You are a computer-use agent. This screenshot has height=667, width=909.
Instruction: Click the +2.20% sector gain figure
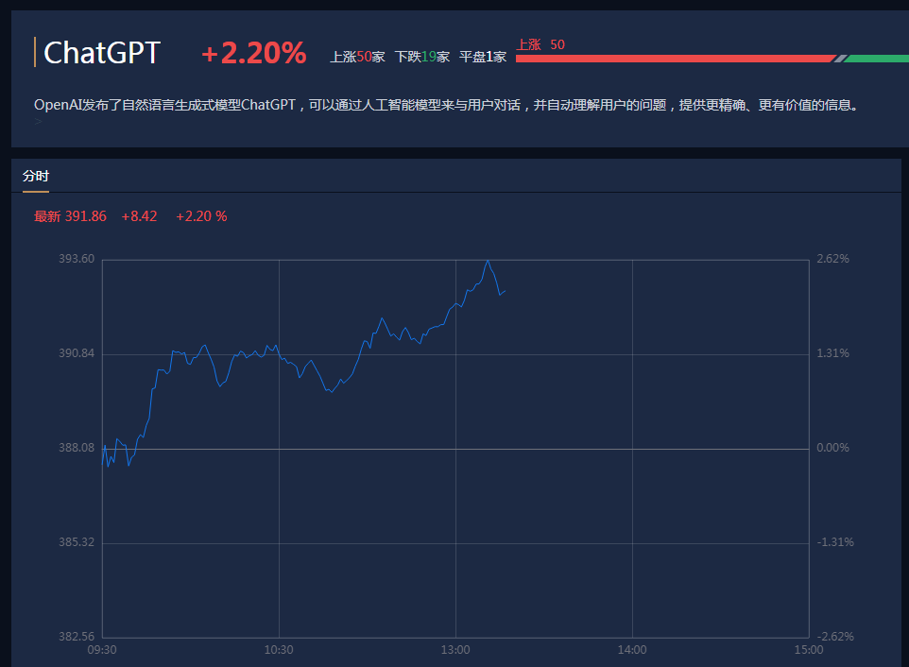coord(252,54)
